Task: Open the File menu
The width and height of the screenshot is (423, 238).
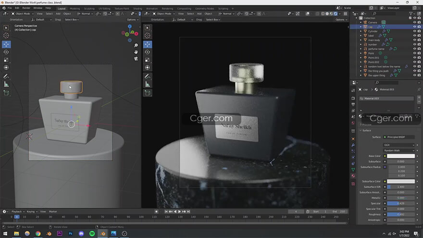Action: coord(10,8)
